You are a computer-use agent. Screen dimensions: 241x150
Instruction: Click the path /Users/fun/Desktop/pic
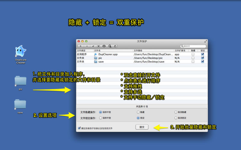[x=148, y=58]
